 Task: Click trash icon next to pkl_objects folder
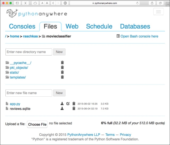pyautogui.click(x=62, y=67)
